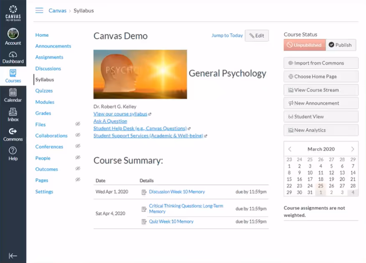366x263 pixels.
Task: Click the hidden-eye icon next to Conferences
Action: [78, 146]
